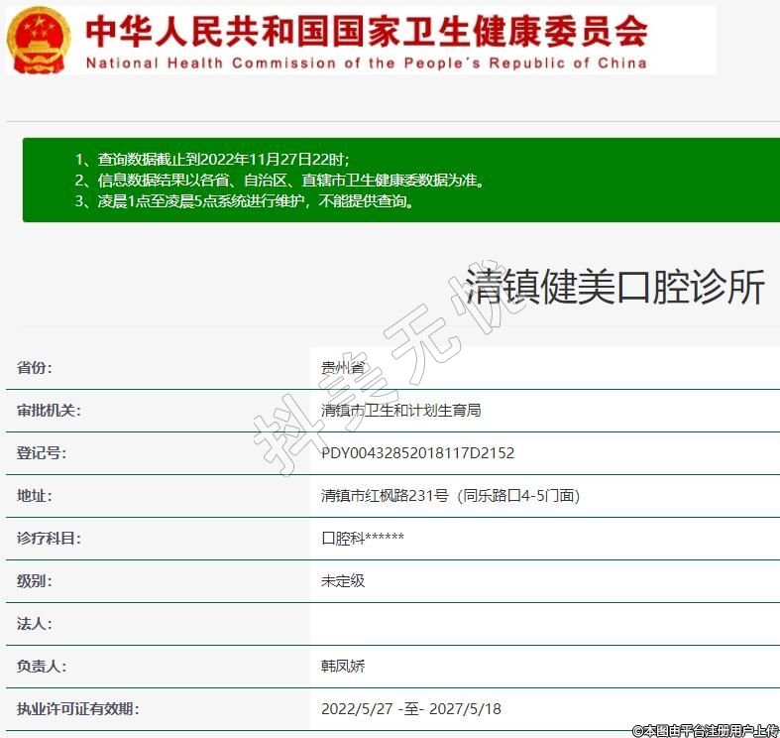Image resolution: width=780 pixels, height=738 pixels.
Task: Click the 地址 row label
Action: [35, 496]
